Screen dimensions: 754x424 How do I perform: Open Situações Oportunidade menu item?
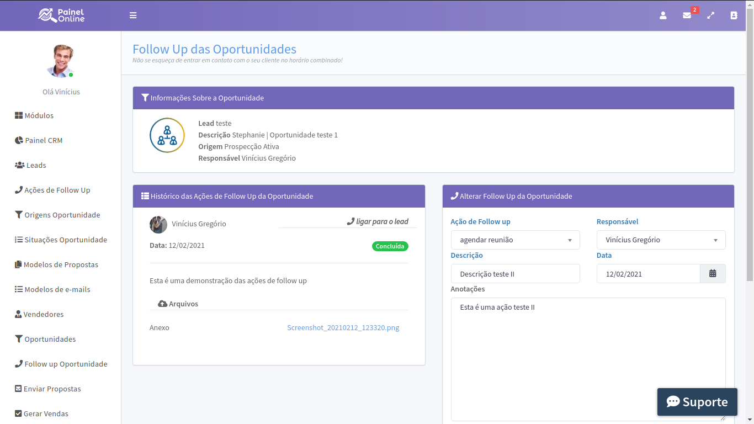(60, 240)
